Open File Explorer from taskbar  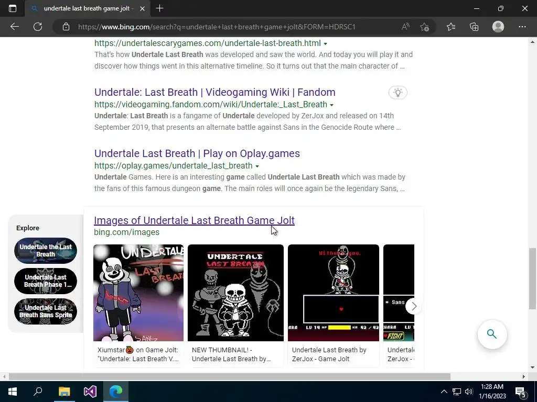(x=64, y=392)
